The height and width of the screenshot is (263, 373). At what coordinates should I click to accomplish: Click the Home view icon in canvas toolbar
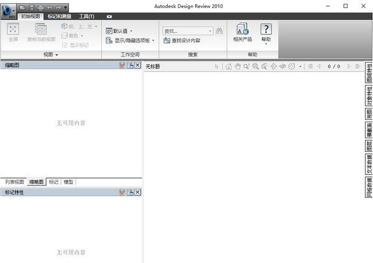tap(229, 66)
